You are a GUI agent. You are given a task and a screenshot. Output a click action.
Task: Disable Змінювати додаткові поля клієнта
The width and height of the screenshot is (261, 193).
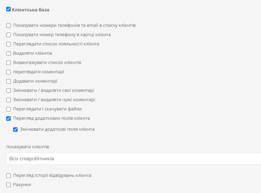click(x=15, y=129)
